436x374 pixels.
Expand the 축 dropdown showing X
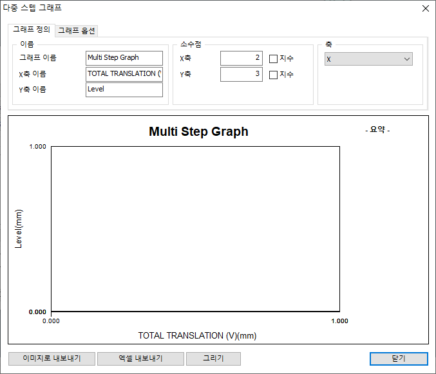[x=368, y=59]
